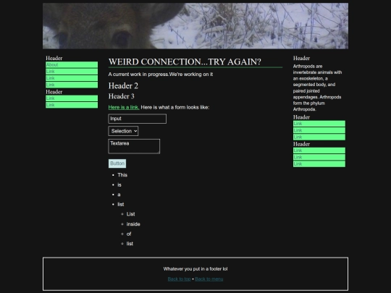Open the Selection dropdown
The image size is (391, 293).
(123, 131)
